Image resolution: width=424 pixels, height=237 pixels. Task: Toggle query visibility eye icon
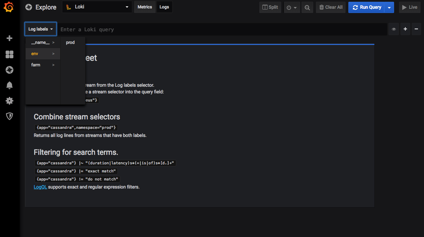[x=394, y=29]
